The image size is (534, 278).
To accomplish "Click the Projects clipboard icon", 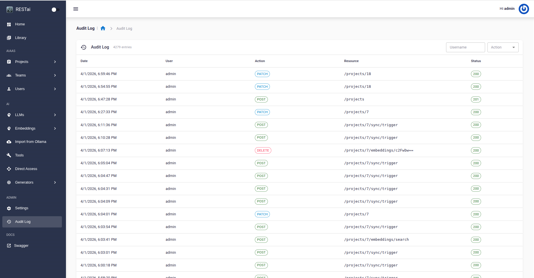I will tap(9, 62).
